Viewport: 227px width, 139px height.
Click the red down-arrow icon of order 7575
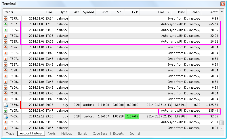5,18
